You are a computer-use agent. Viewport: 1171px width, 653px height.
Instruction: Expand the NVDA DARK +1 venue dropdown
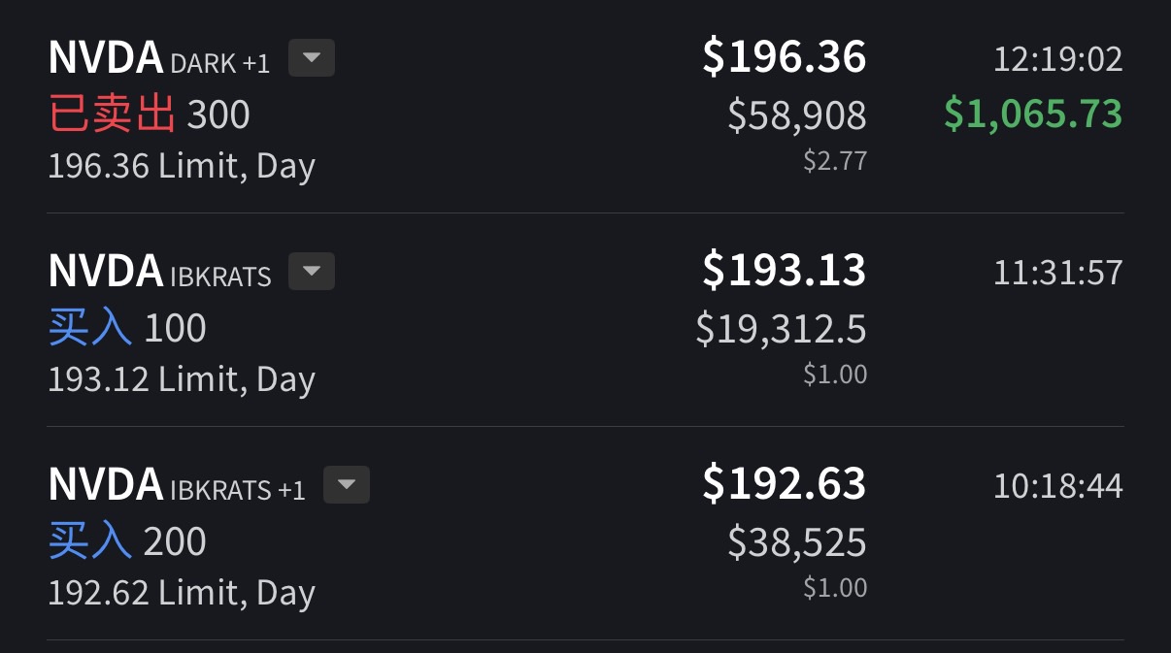pyautogui.click(x=312, y=58)
